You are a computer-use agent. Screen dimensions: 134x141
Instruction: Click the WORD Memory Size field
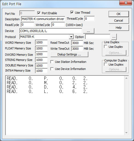[x=41, y=42]
